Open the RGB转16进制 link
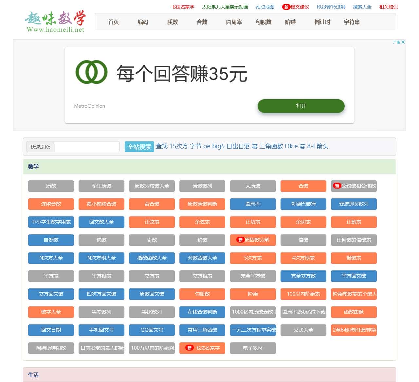This screenshot has height=382, width=419. [x=331, y=7]
